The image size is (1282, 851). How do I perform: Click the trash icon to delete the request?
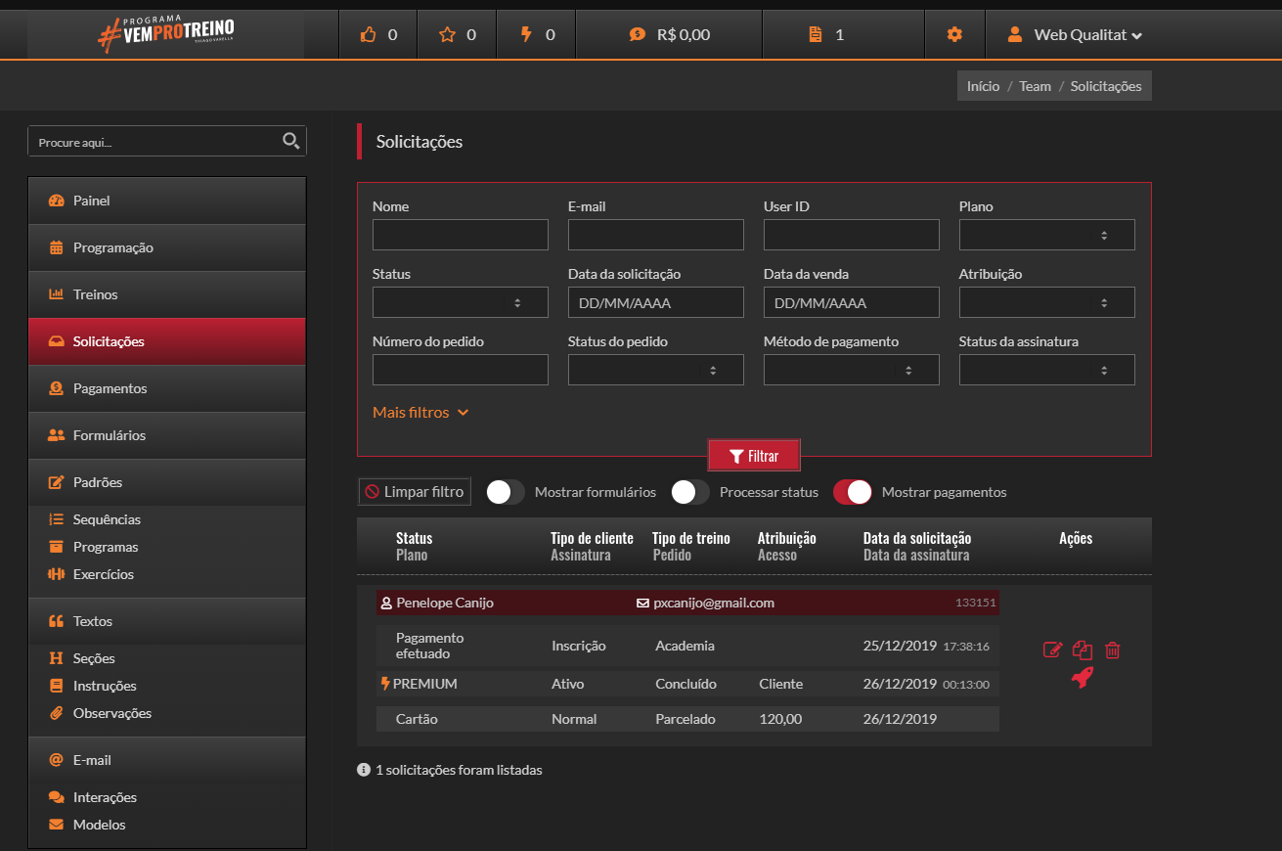tap(1112, 650)
